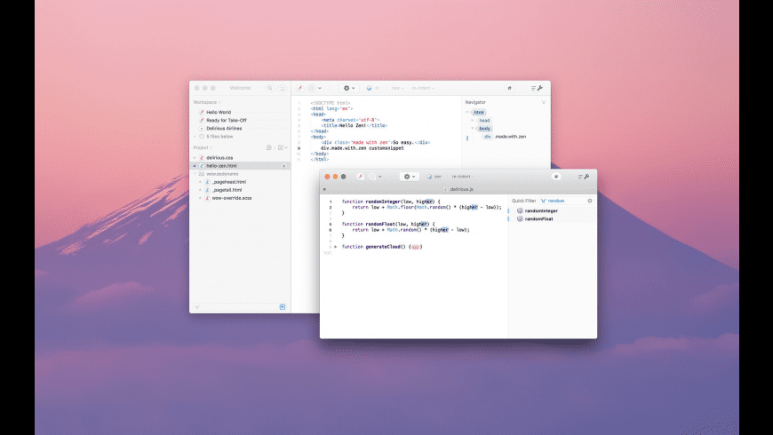Open _pagetail.html in the project tree
Viewport: 773px width, 435px height.
pos(227,190)
